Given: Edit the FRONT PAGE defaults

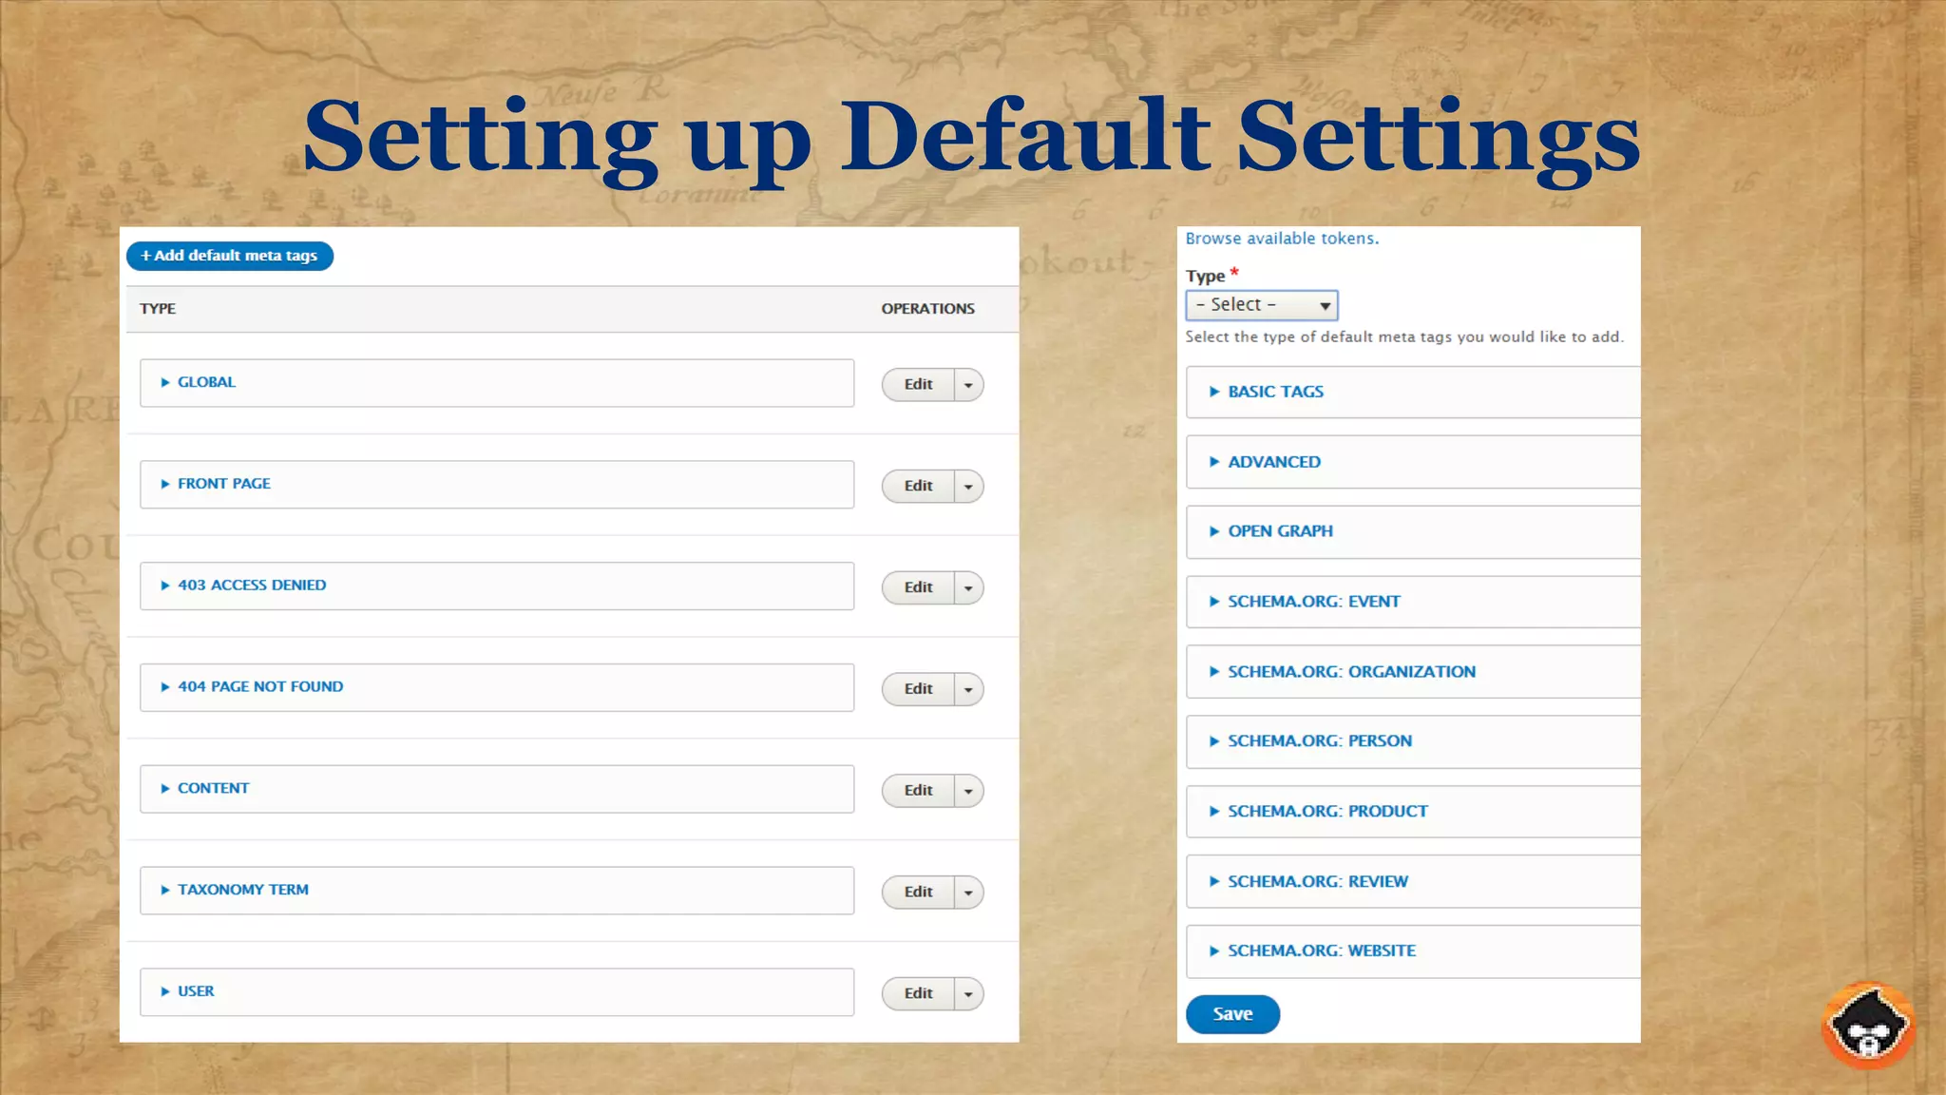Looking at the screenshot, I should [x=918, y=486].
